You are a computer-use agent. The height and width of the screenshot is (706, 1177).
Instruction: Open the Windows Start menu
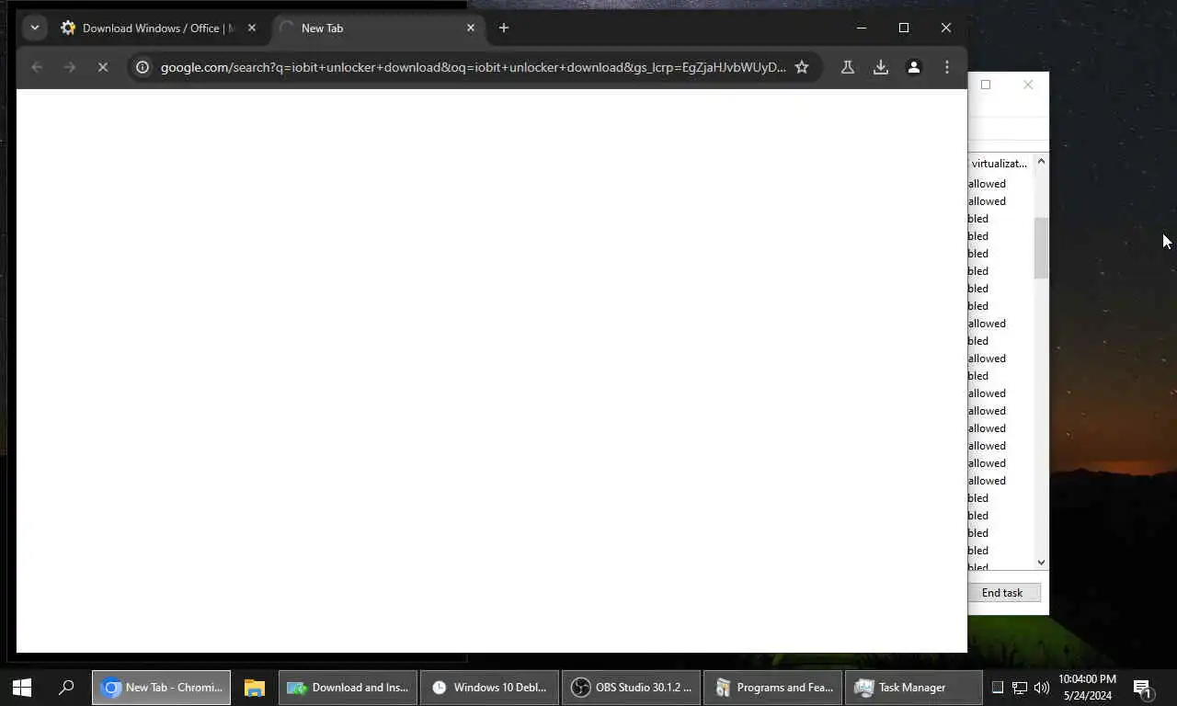[22, 688]
